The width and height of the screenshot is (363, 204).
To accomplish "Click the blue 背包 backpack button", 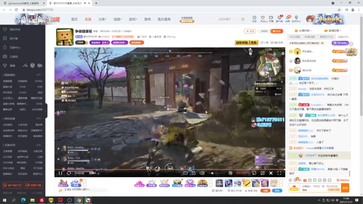I will pos(277,190).
